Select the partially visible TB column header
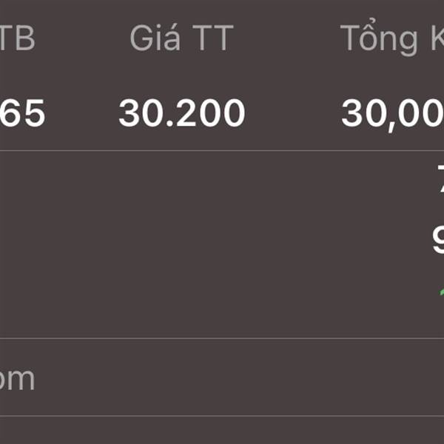The width and height of the screenshot is (444, 444). click(17, 38)
